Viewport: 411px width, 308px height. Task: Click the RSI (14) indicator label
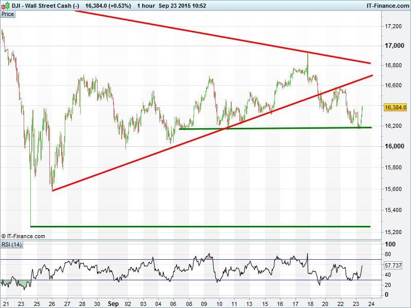12,244
